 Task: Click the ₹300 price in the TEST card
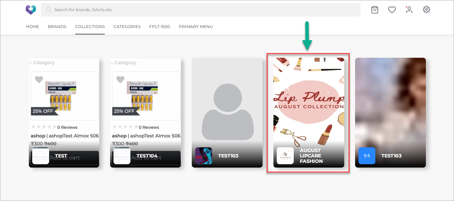point(37,144)
